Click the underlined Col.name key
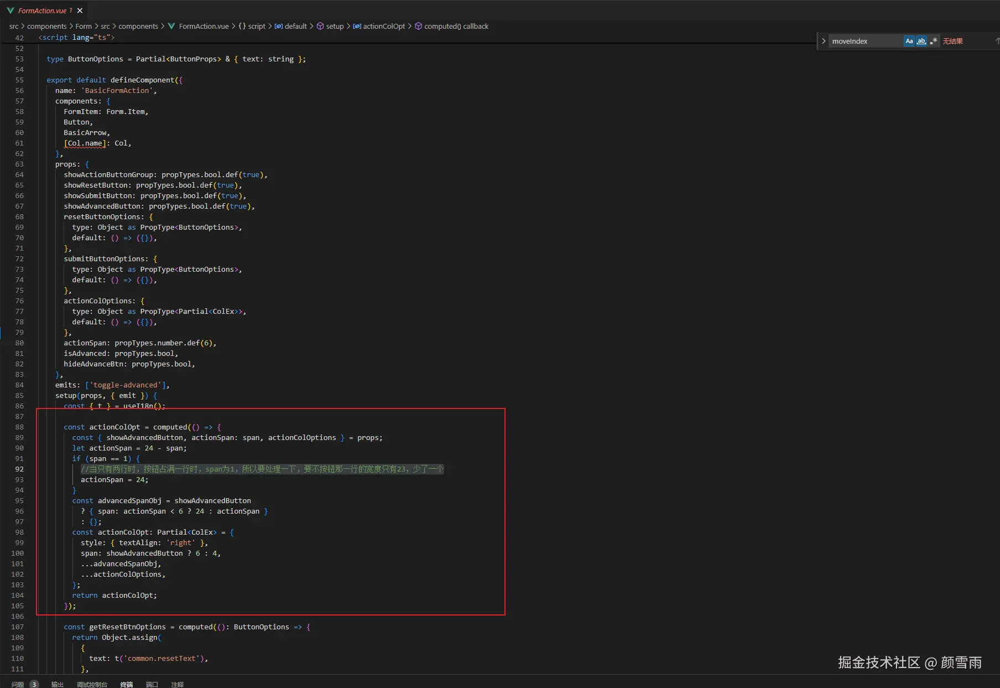This screenshot has width=1000, height=688. click(x=85, y=143)
